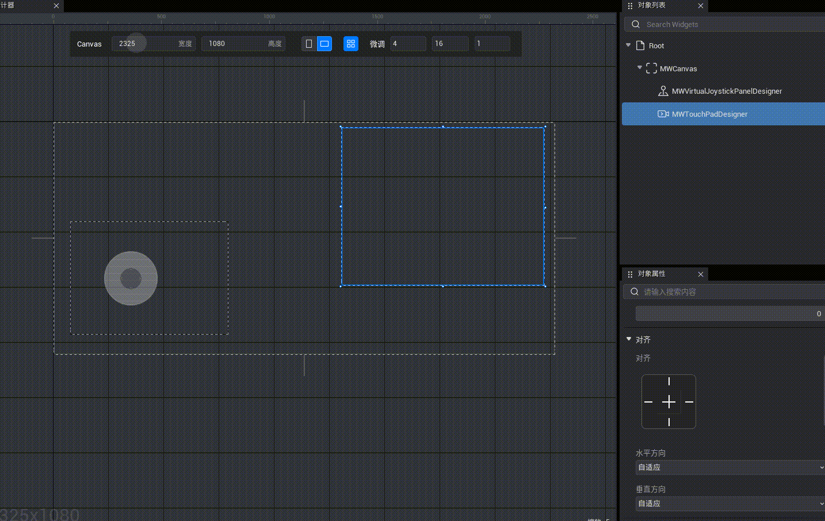825x521 pixels.
Task: Click the drag grip icon of 对象属性 panel
Action: tap(630, 274)
